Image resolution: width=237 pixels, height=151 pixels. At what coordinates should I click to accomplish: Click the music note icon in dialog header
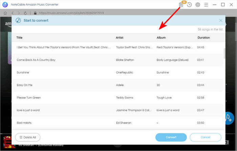(18, 20)
